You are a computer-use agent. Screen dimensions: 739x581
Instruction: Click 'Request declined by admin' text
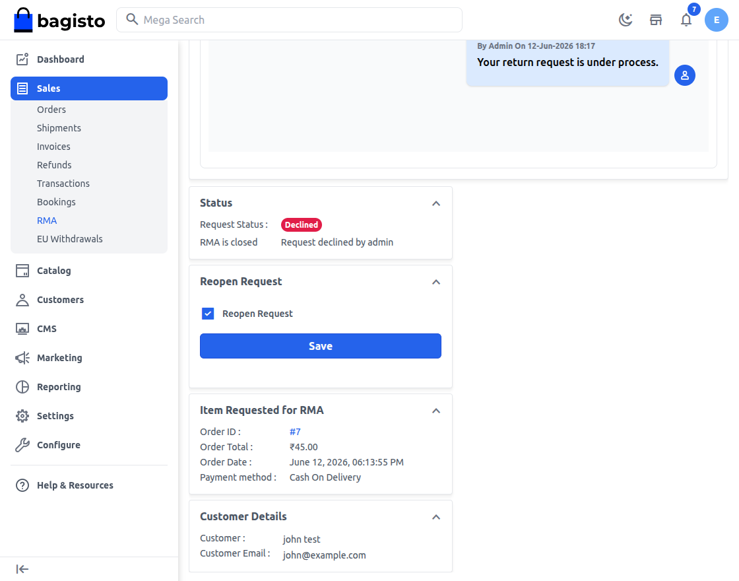tap(337, 242)
